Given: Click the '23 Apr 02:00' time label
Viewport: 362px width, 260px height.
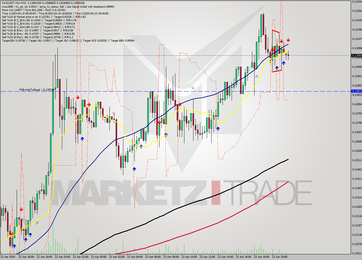Looking at the screenshot, I should coord(117,257).
